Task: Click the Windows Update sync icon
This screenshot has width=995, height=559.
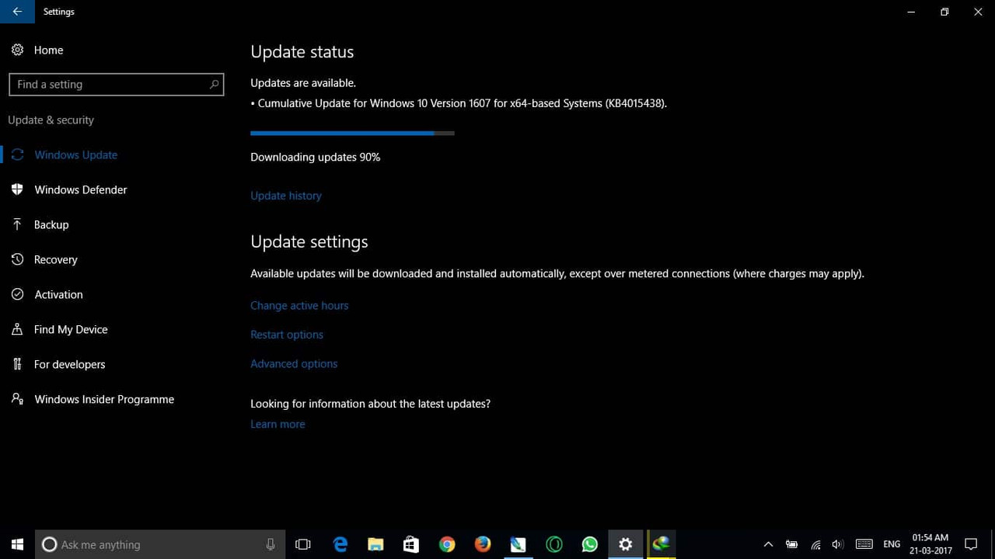Action: (x=17, y=155)
